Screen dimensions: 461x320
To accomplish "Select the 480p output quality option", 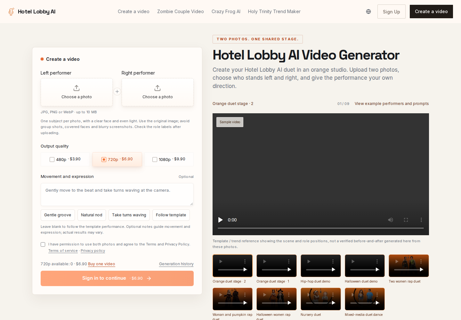I will tap(65, 159).
